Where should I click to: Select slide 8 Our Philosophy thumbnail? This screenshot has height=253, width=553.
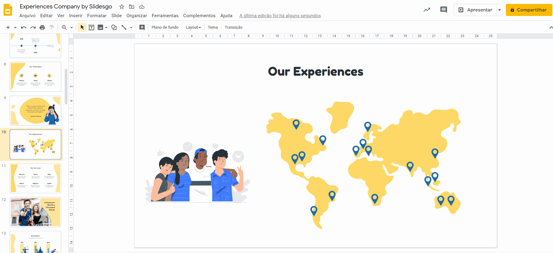35,77
